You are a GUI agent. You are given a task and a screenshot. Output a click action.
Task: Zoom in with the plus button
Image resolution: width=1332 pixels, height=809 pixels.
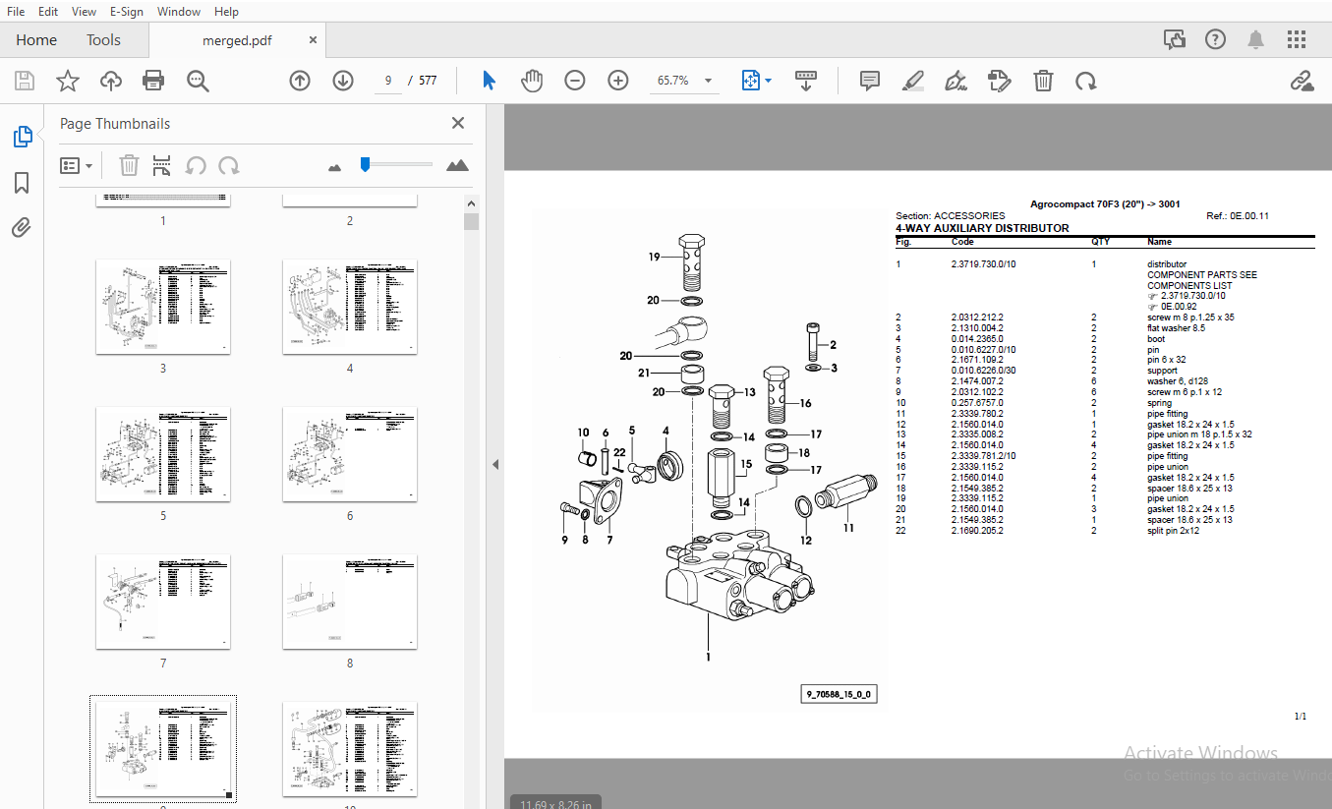618,81
